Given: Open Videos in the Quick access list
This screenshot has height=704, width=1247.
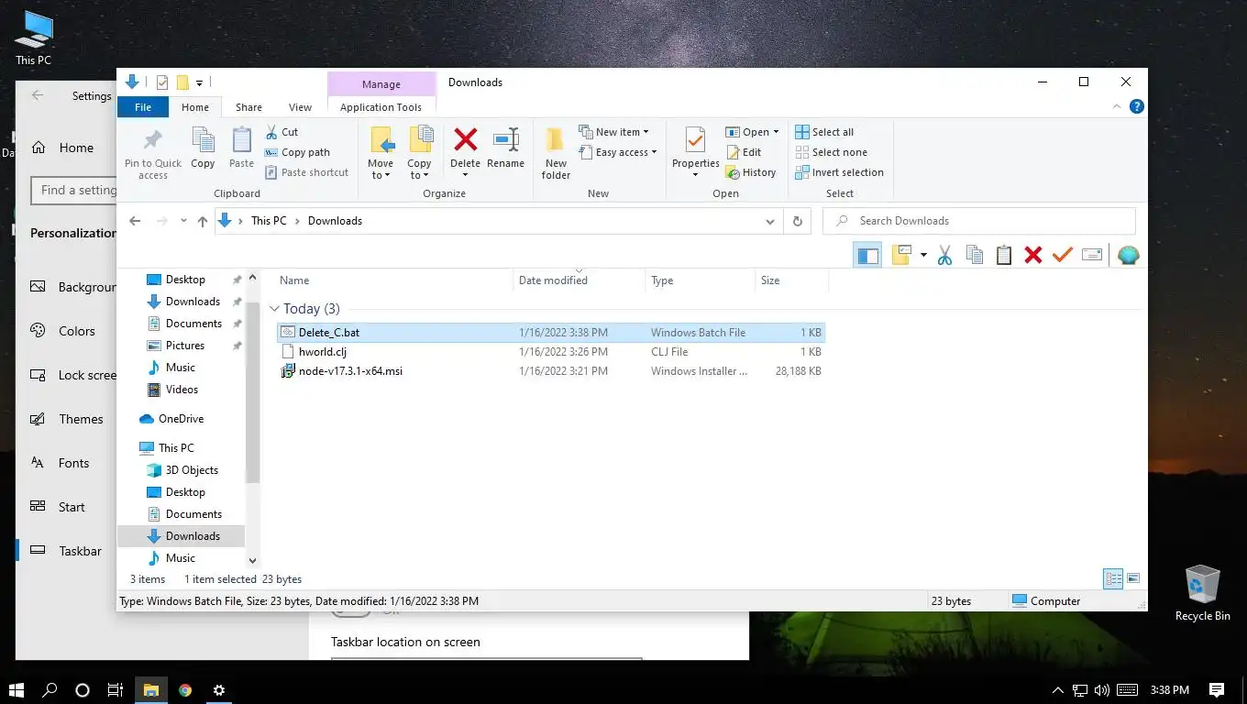Looking at the screenshot, I should pos(182,390).
